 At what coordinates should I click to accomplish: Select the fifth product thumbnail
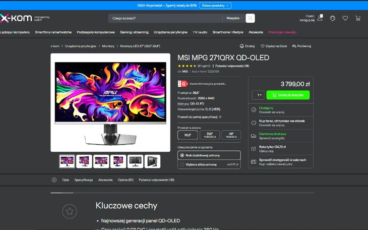136,161
